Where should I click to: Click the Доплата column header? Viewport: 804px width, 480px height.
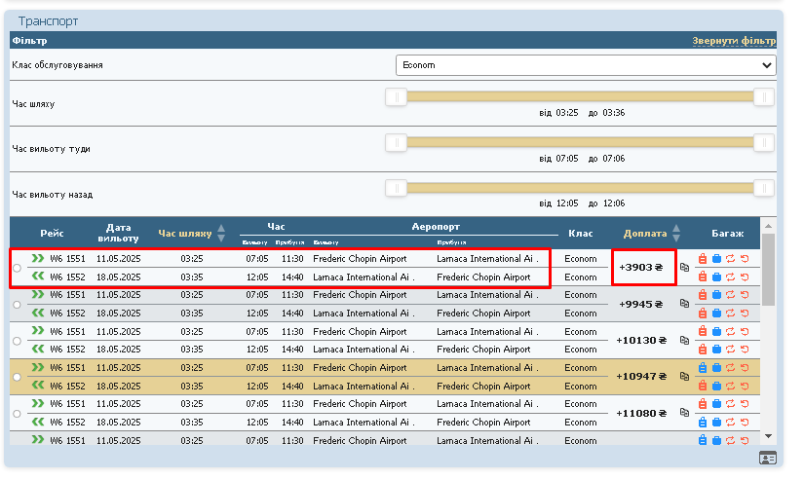tap(645, 234)
